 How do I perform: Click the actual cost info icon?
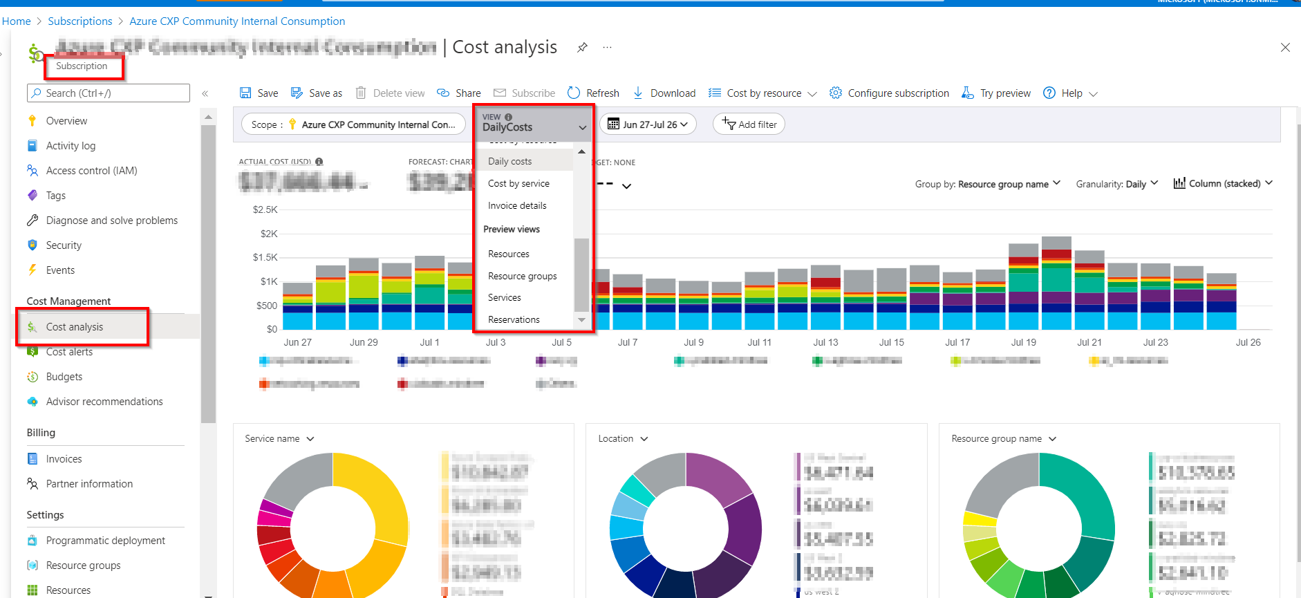[319, 162]
